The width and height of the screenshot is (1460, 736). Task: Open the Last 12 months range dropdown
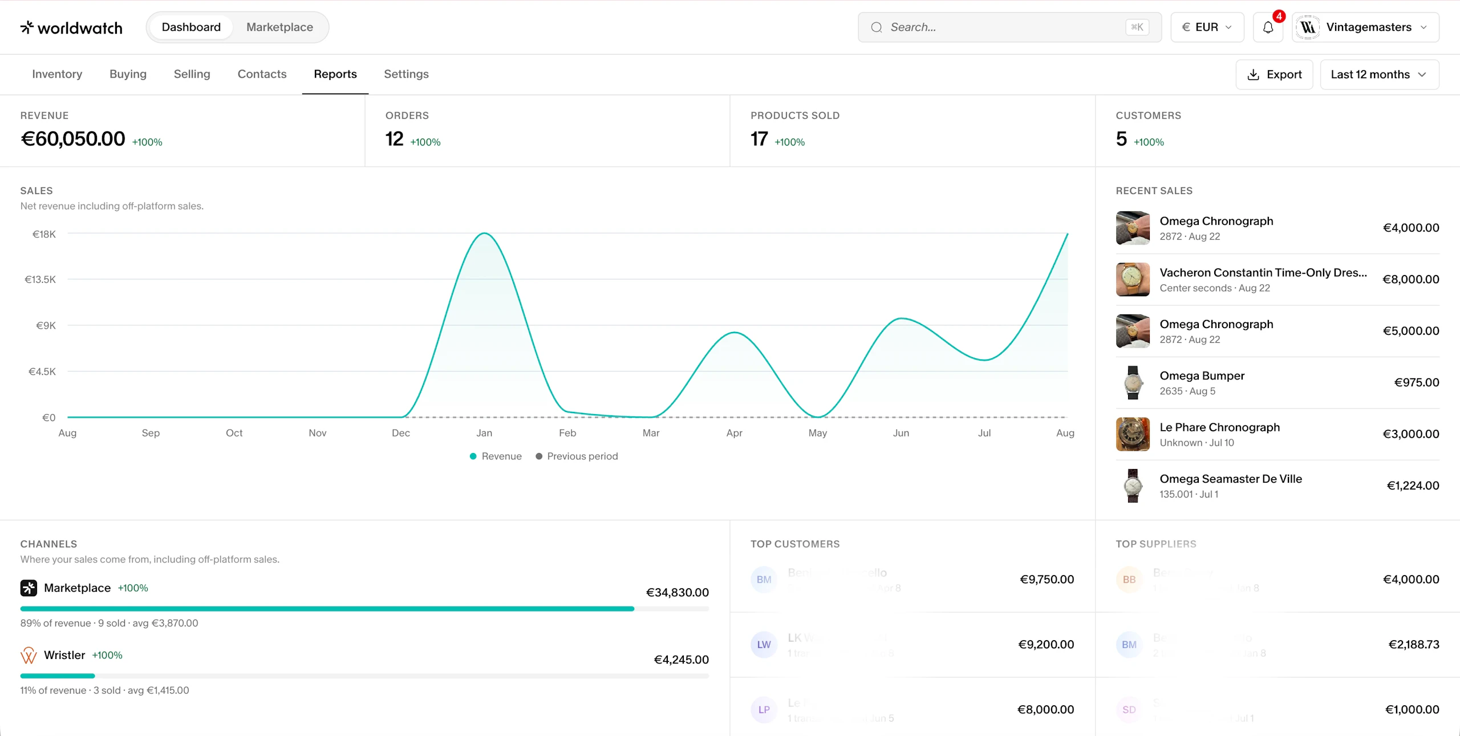(1380, 75)
